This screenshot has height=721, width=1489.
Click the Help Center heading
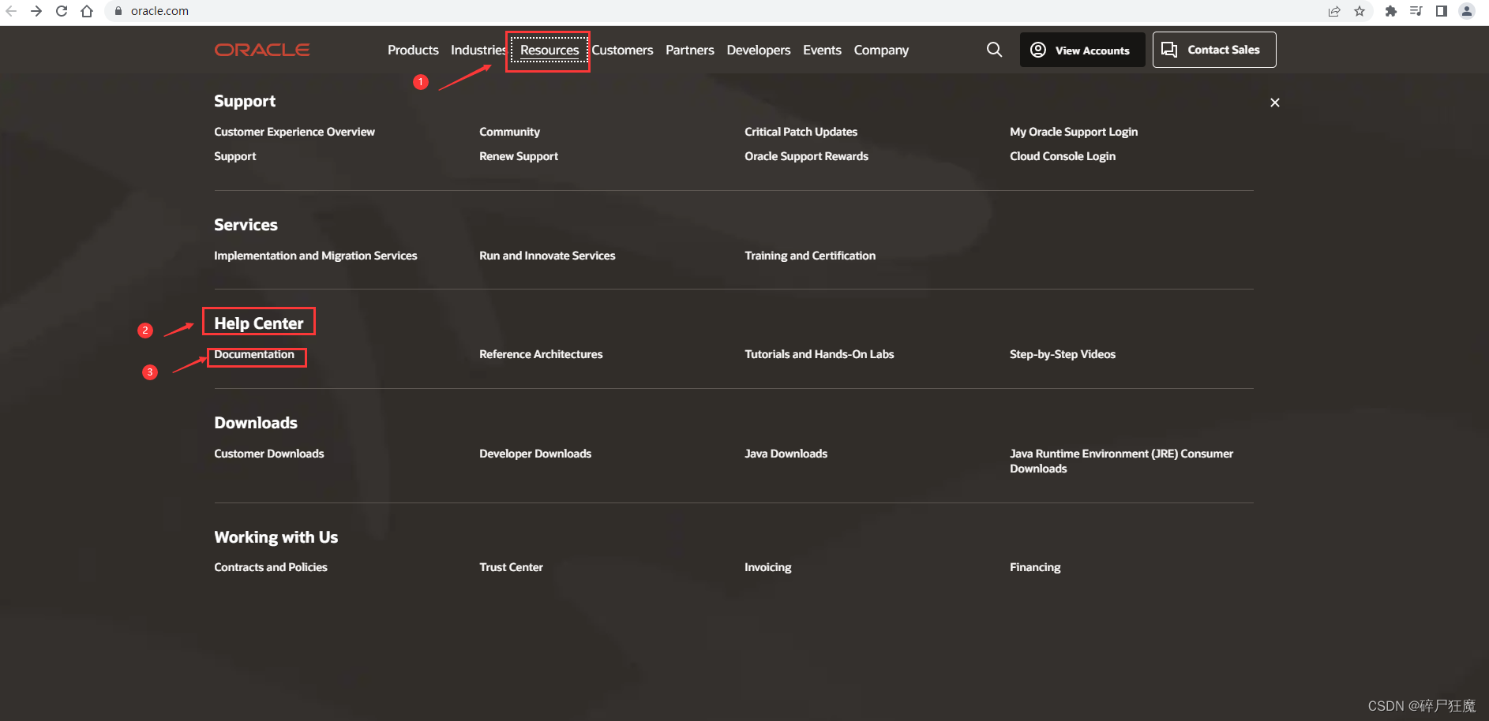point(259,323)
